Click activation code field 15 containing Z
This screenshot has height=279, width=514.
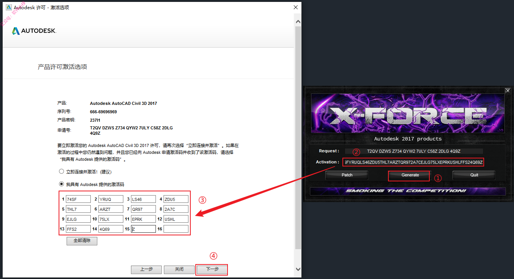tap(143, 229)
